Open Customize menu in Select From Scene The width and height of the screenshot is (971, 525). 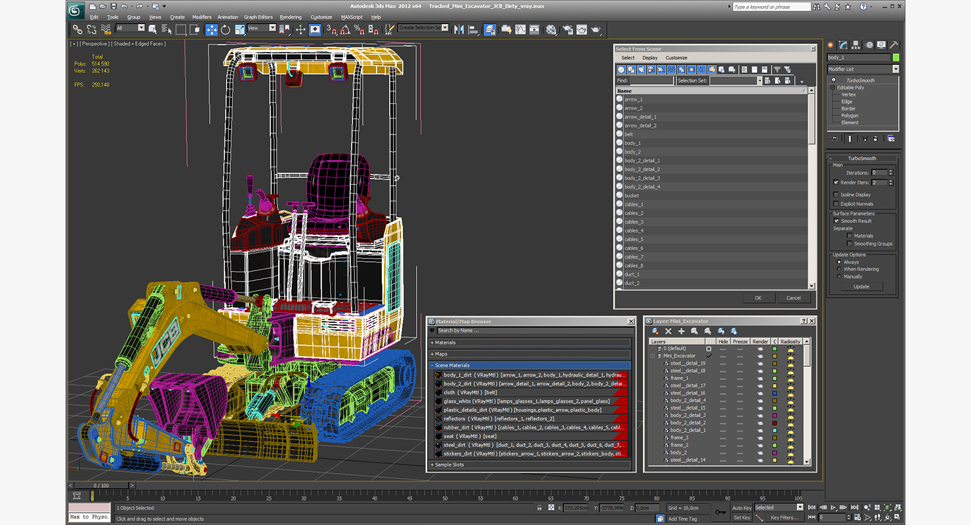point(676,58)
